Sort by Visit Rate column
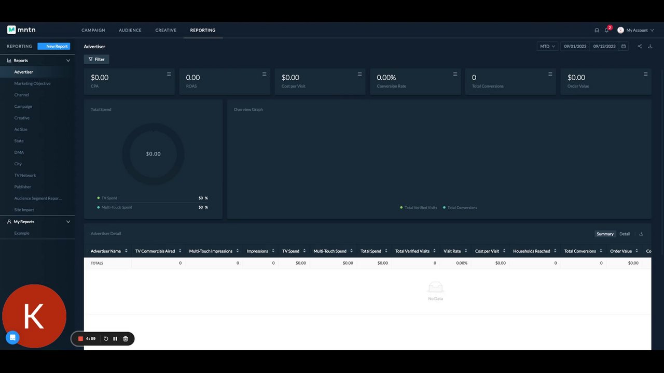The width and height of the screenshot is (664, 373). 466,251
